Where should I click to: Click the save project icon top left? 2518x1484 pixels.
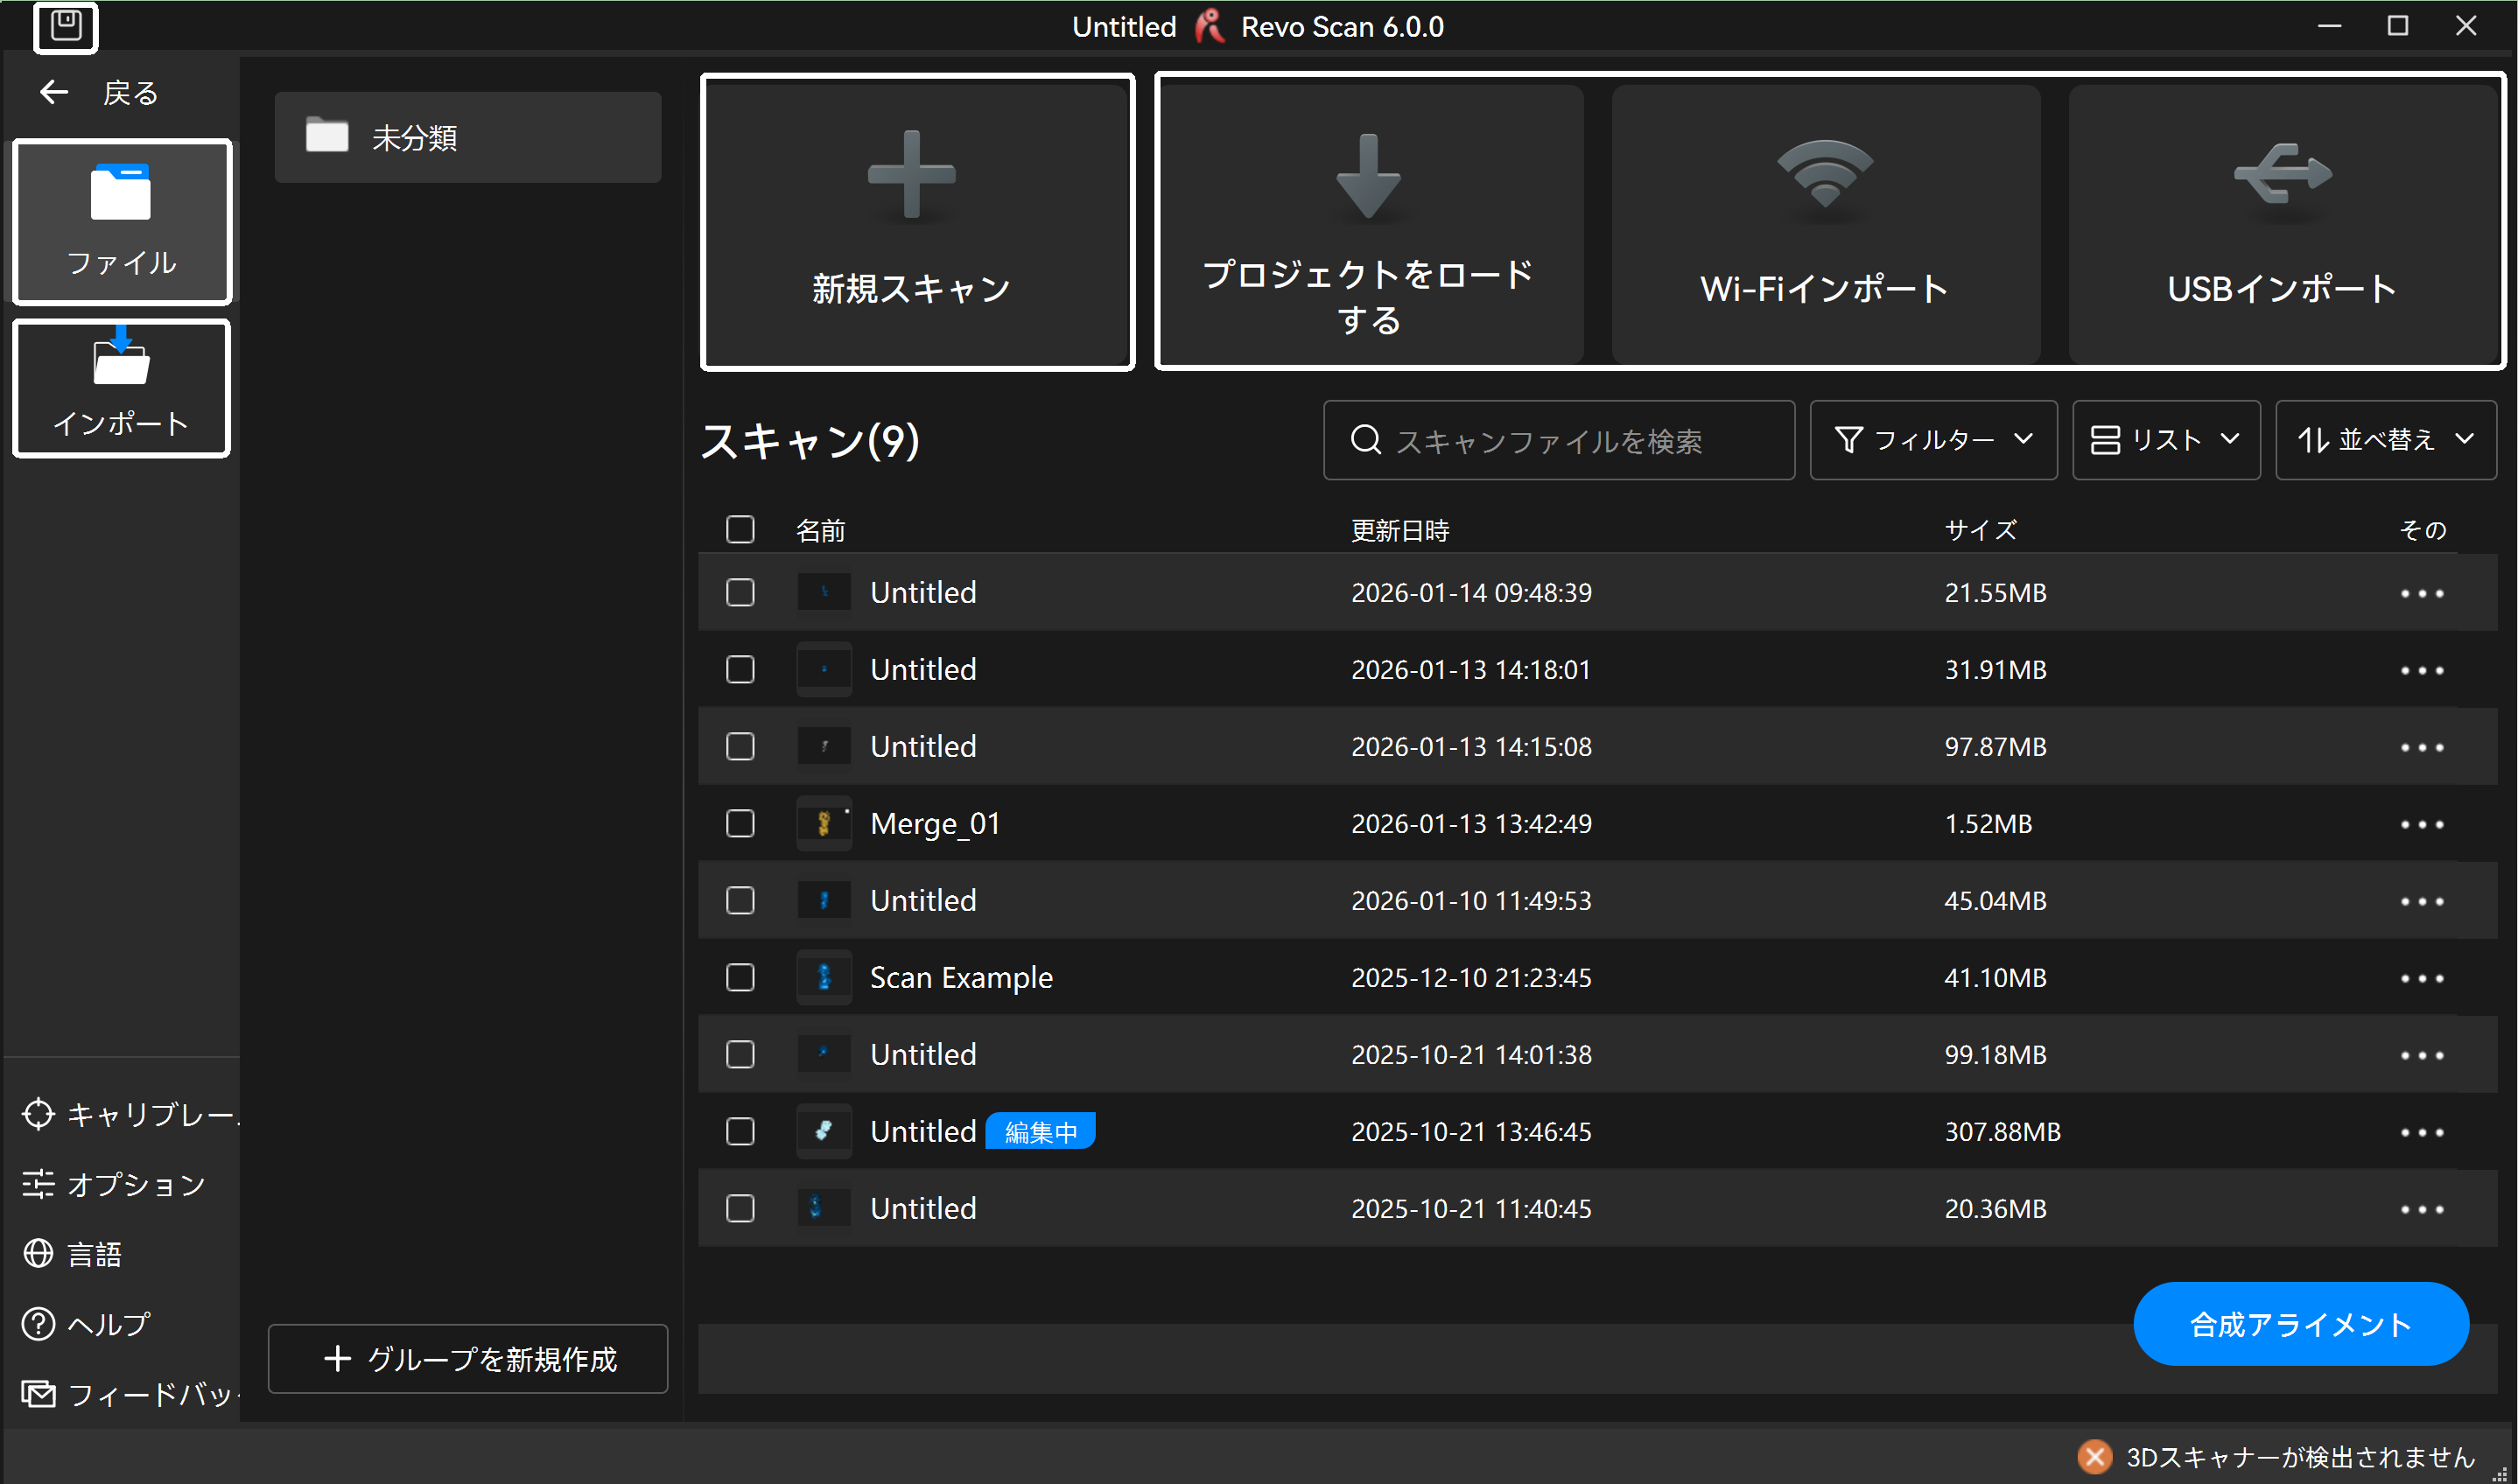point(65,27)
